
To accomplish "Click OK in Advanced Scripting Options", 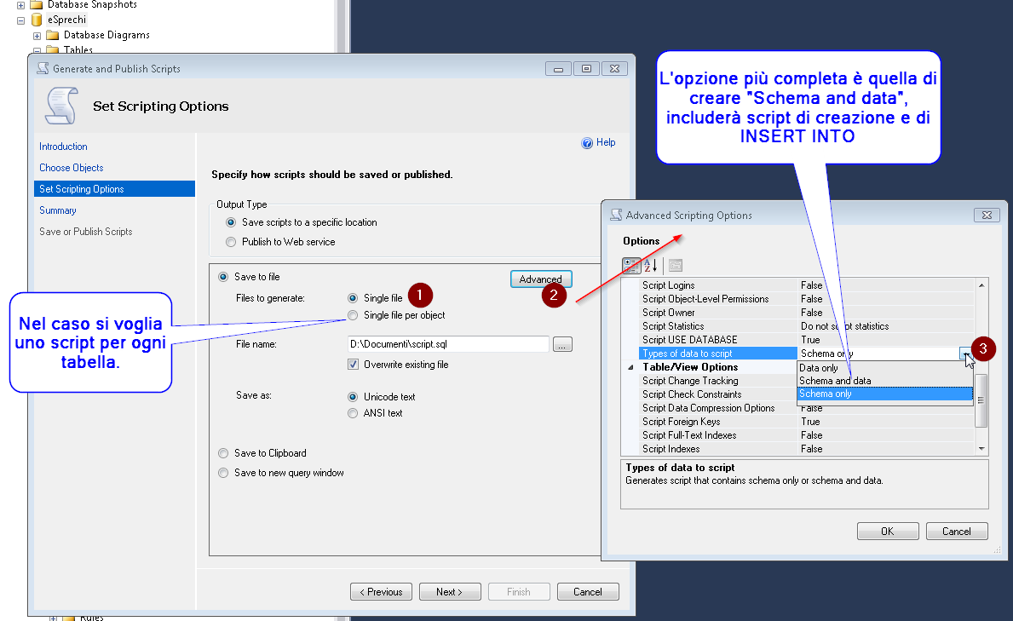I will click(887, 531).
